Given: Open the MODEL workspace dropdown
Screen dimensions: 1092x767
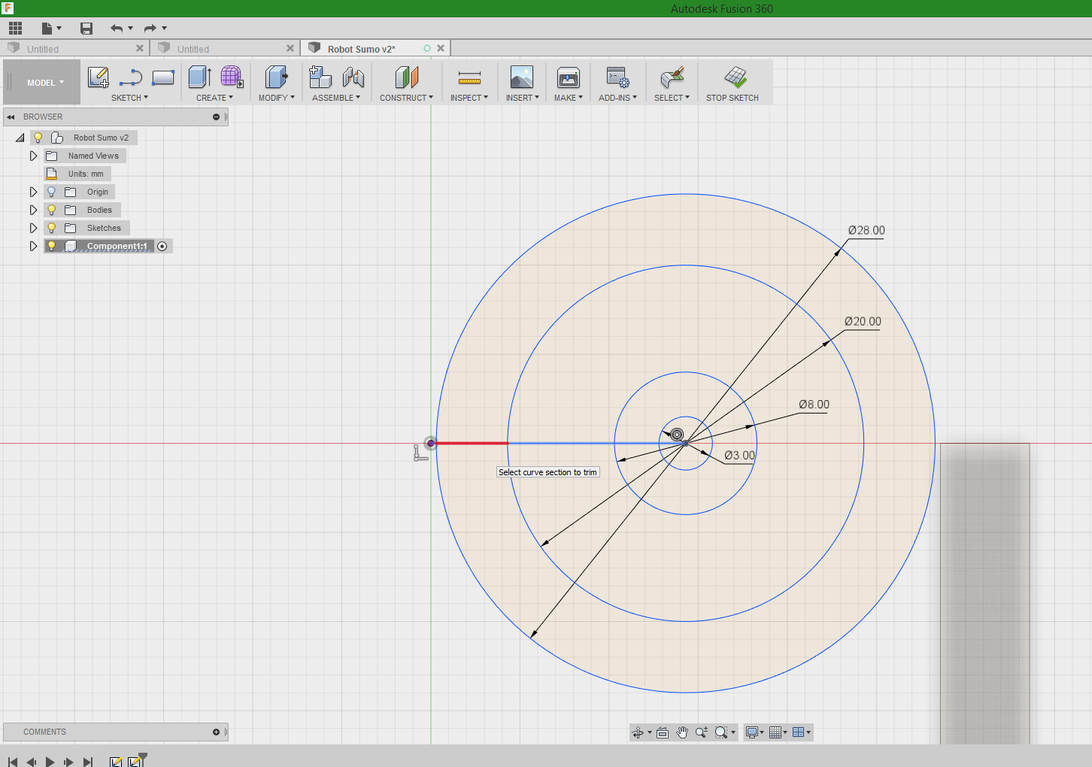Looking at the screenshot, I should pyautogui.click(x=45, y=83).
